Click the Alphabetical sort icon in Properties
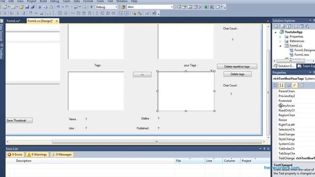 pos(282,85)
